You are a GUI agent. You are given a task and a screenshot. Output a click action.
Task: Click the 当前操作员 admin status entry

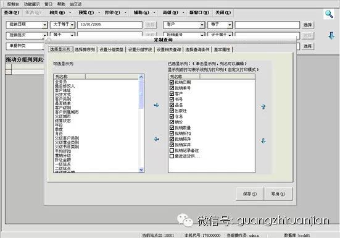tap(243, 235)
